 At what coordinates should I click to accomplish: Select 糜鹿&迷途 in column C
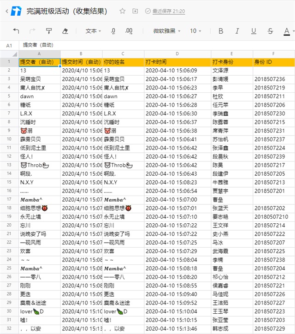point(123,303)
